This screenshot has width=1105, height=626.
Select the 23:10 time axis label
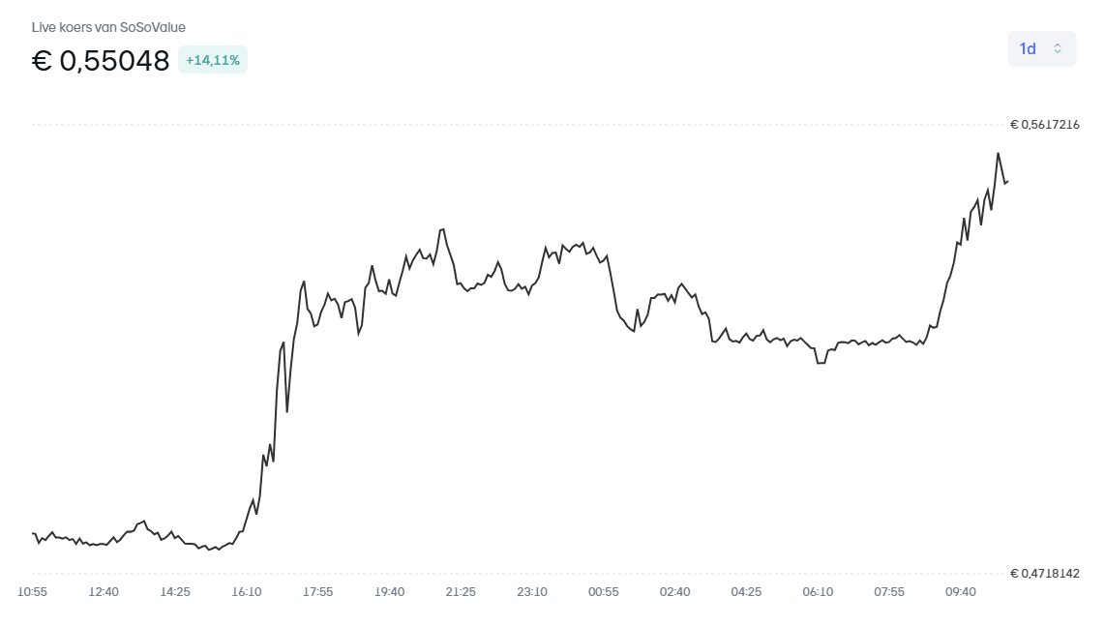(532, 592)
